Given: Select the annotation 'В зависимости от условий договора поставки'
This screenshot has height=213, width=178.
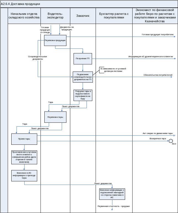Looking at the screenshot, I should click(113, 70).
